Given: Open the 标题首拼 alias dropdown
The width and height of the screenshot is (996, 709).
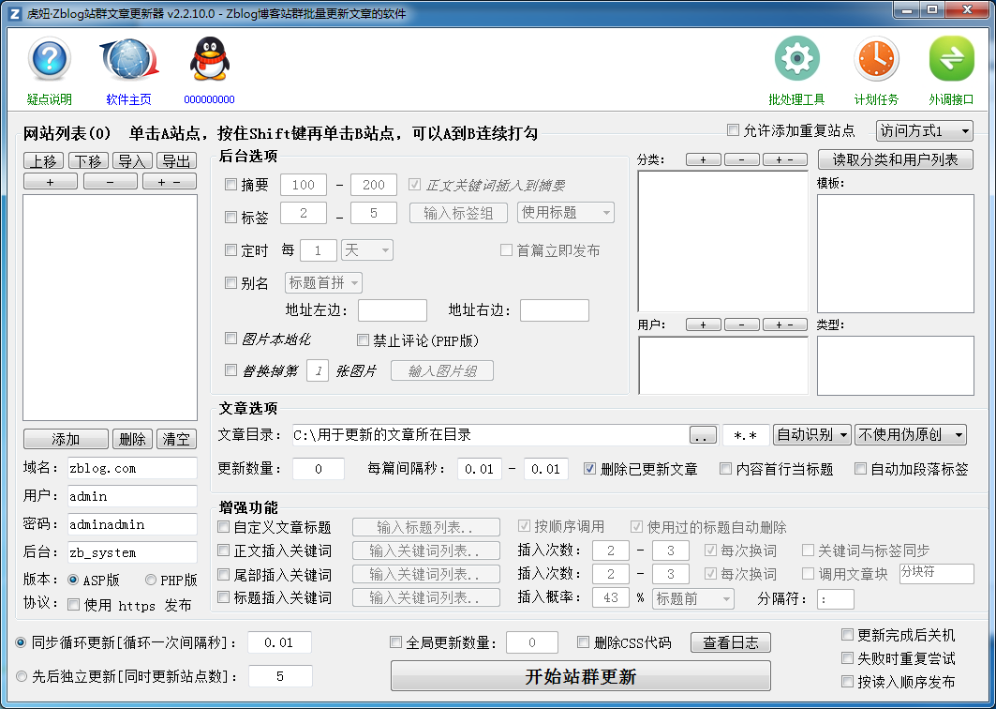Looking at the screenshot, I should coord(324,282).
